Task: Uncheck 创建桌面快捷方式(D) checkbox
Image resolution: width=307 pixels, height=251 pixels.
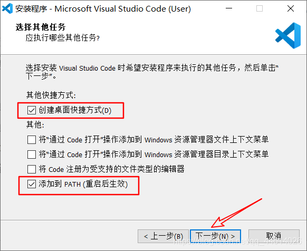Action: (32, 110)
